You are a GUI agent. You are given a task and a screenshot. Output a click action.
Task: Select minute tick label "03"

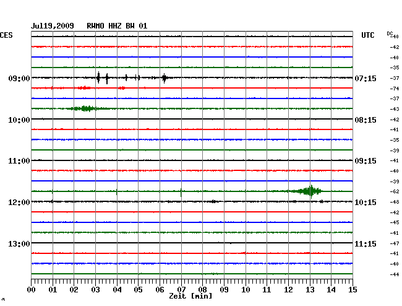95,290
